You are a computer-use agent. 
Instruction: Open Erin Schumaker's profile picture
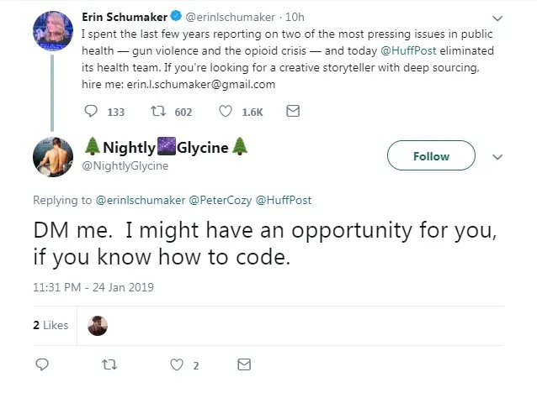(x=53, y=31)
